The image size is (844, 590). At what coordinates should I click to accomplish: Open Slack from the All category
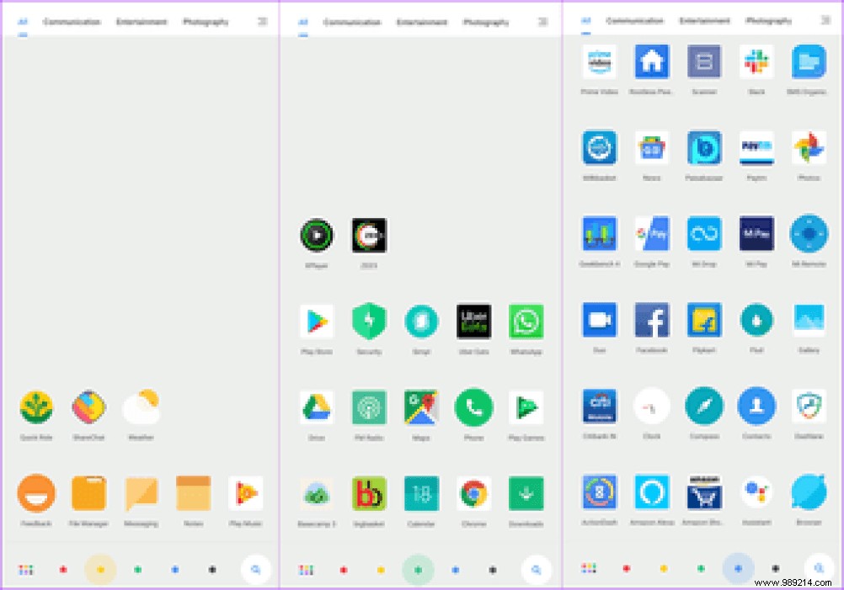click(756, 62)
